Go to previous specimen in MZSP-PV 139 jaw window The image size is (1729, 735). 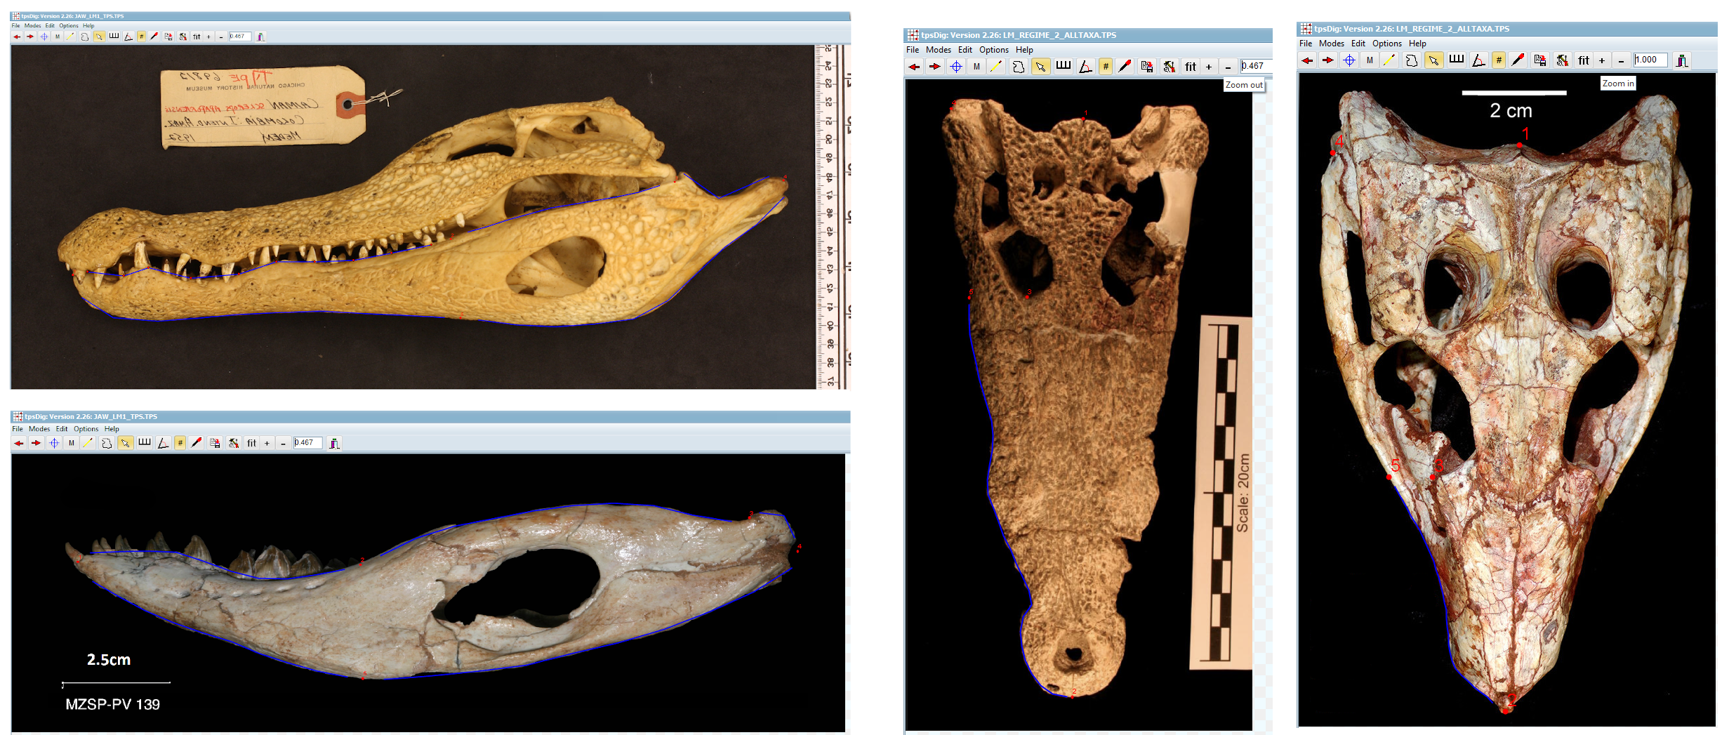[19, 443]
